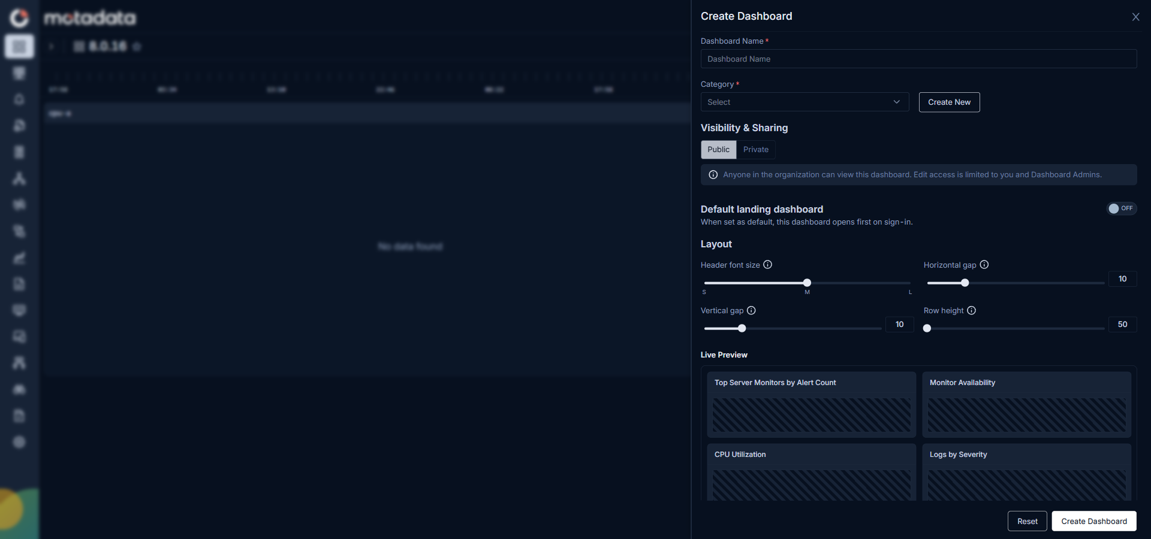Click the Row height slider handle

pos(927,328)
